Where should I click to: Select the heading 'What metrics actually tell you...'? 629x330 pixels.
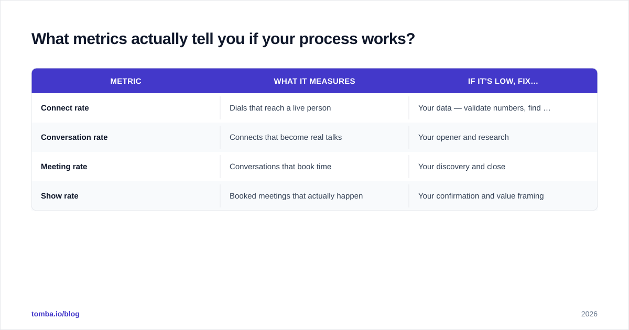click(223, 39)
